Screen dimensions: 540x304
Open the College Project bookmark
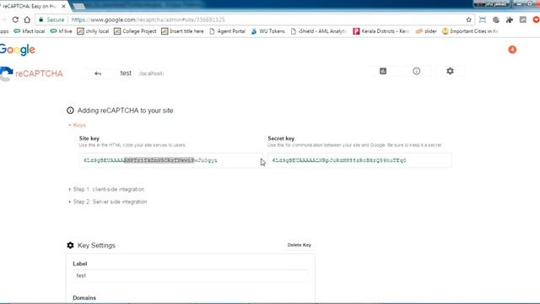(135, 31)
